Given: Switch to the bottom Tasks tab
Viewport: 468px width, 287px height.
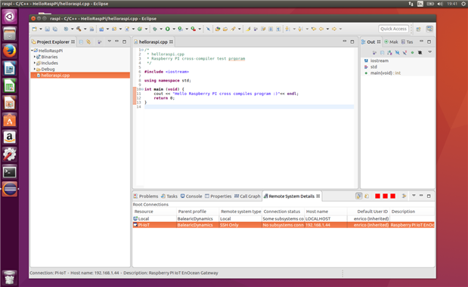Looking at the screenshot, I should 169,196.
